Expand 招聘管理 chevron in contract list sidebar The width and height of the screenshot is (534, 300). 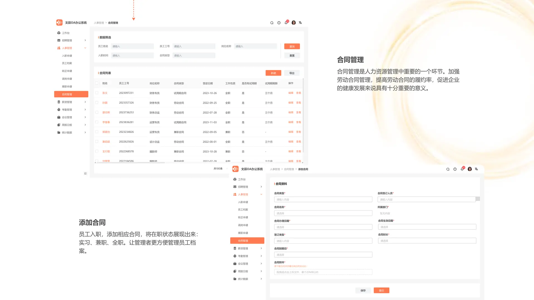click(85, 40)
